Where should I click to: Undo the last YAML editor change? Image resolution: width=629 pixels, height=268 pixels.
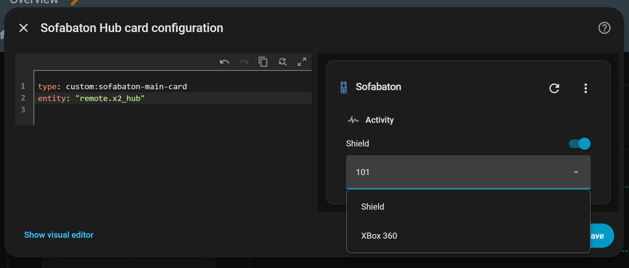224,62
